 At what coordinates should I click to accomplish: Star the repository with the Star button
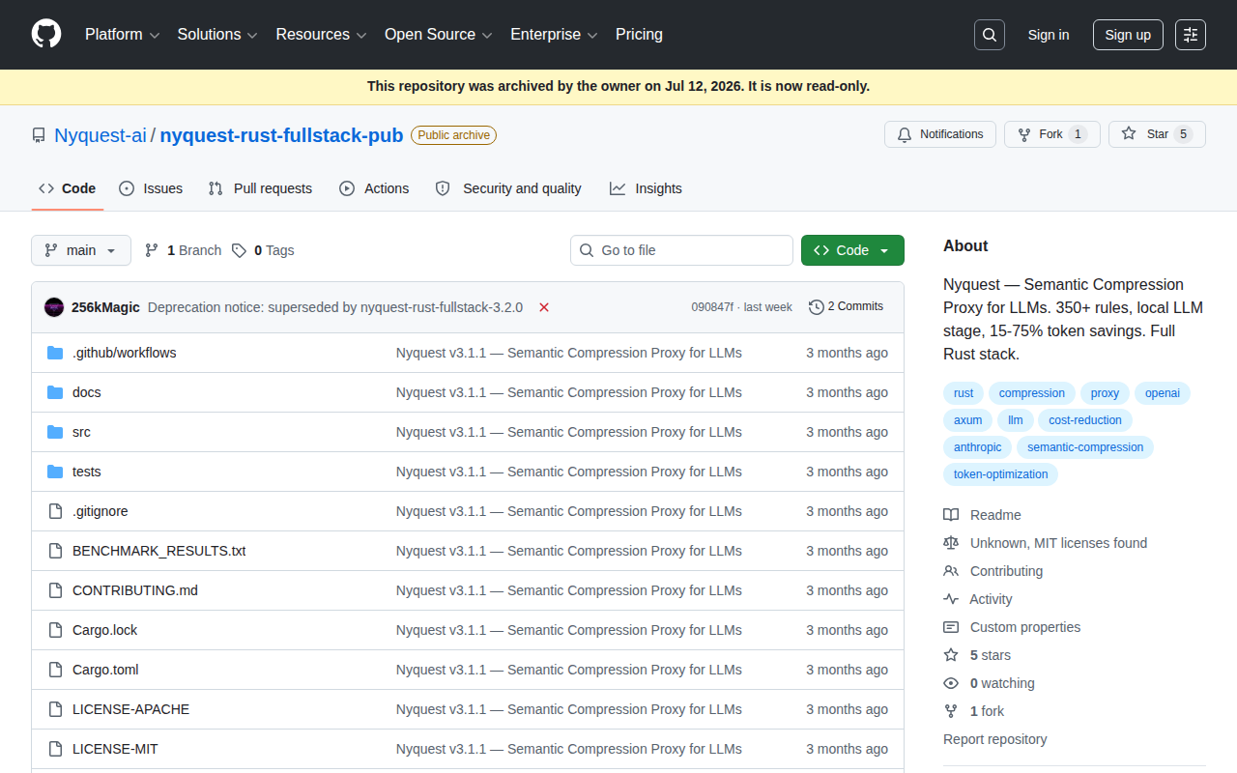click(1157, 134)
